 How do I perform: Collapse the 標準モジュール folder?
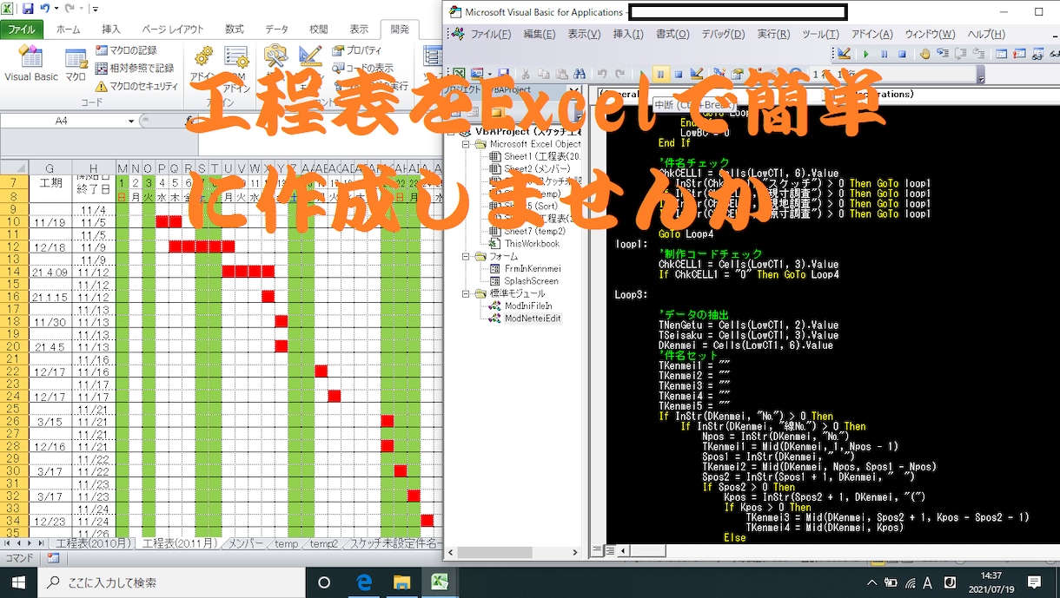(x=467, y=293)
